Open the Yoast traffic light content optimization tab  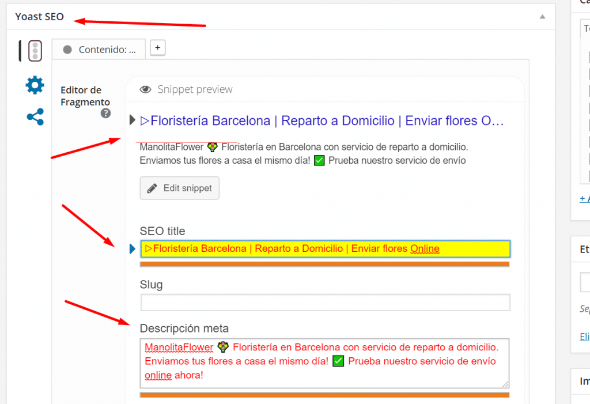[x=35, y=51]
